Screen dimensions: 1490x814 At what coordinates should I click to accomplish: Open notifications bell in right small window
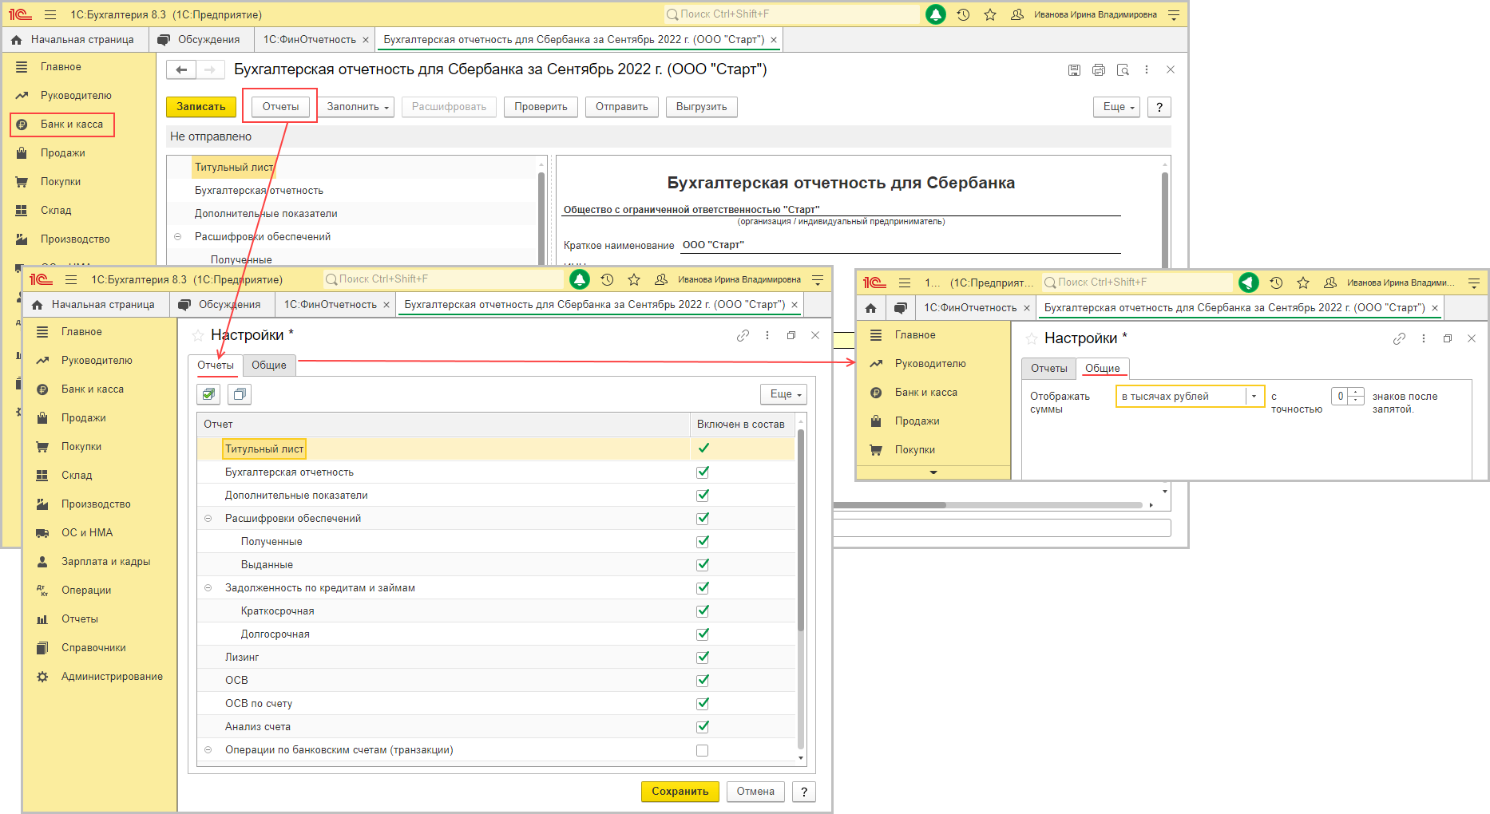click(x=1249, y=283)
